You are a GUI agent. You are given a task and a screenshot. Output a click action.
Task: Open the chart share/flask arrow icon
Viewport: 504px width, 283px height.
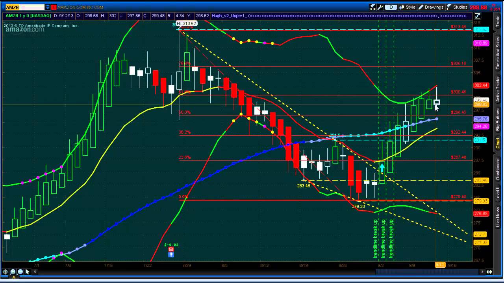point(372,7)
